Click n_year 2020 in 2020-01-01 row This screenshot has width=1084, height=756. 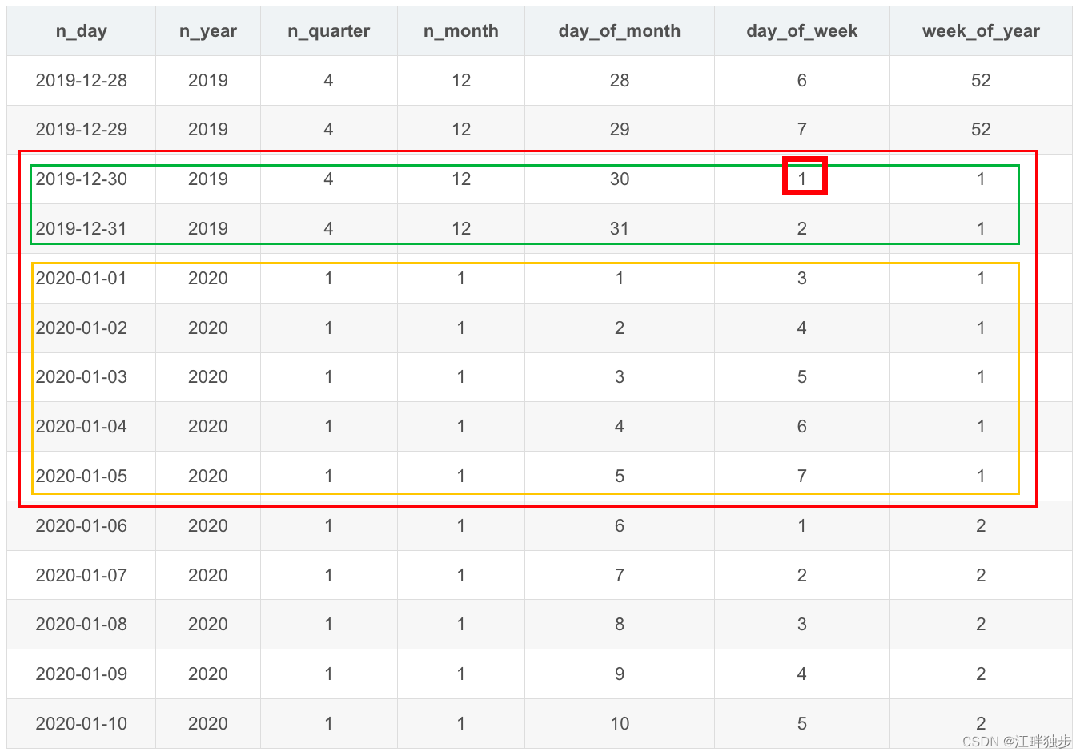208,278
